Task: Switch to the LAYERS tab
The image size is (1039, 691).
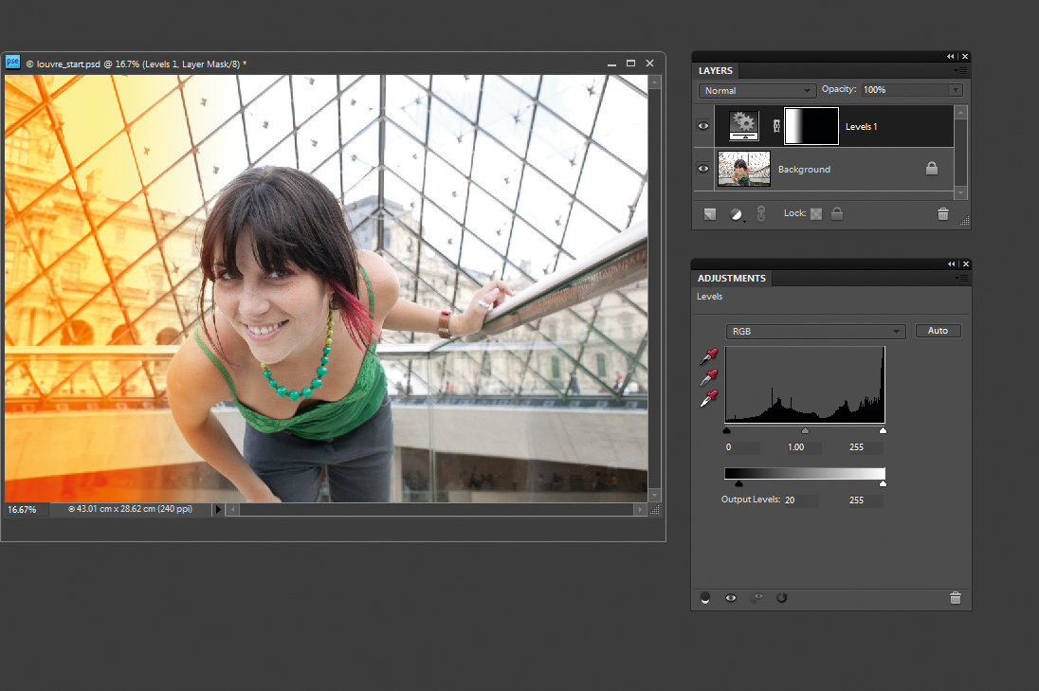Action: (x=716, y=70)
